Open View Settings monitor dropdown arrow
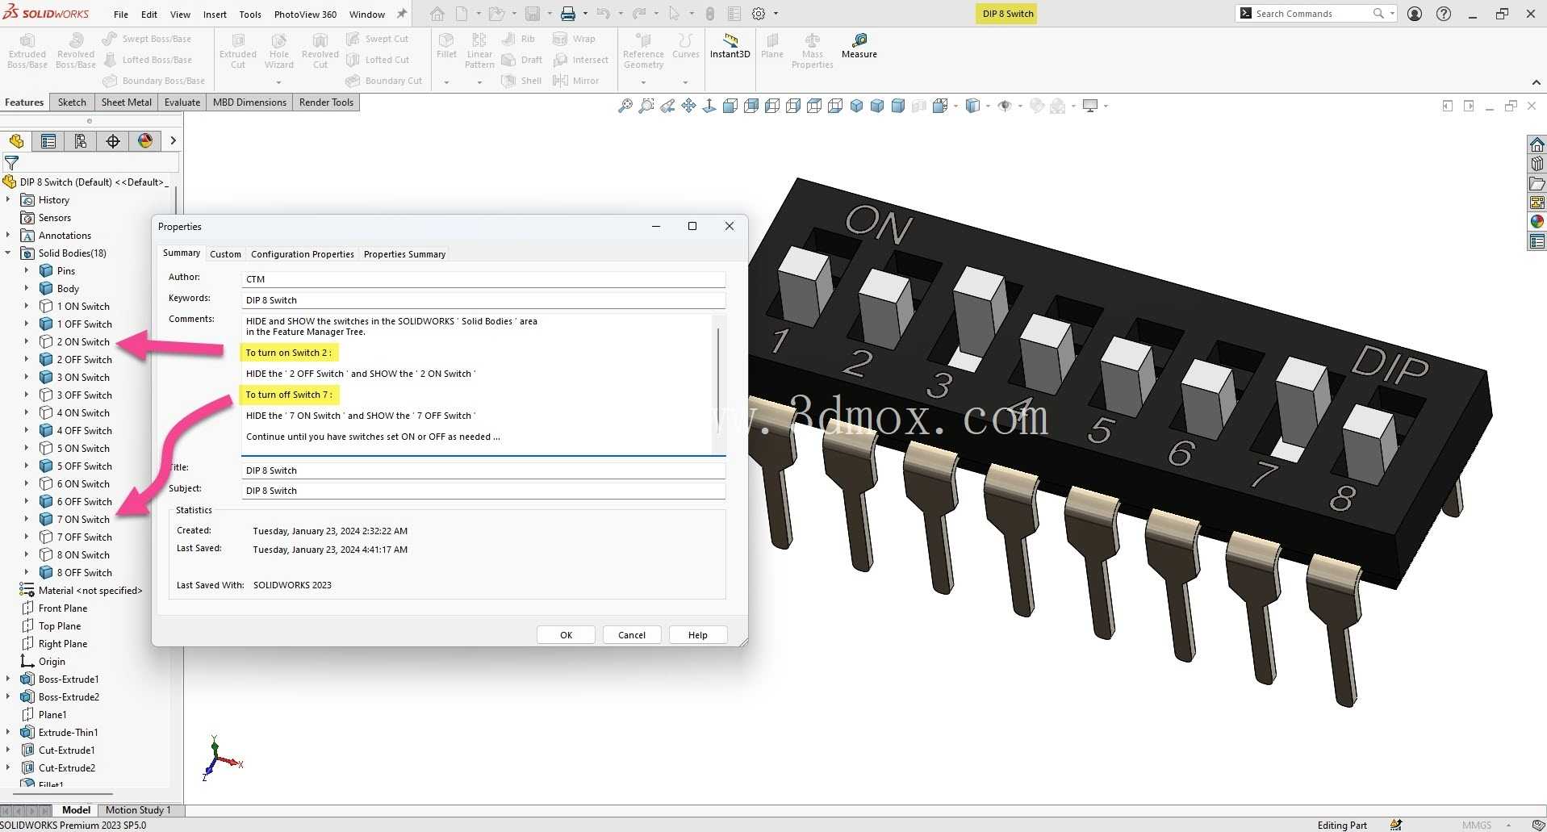 pyautogui.click(x=1106, y=106)
